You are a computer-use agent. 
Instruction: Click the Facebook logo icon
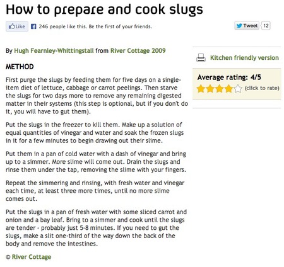click(33, 26)
